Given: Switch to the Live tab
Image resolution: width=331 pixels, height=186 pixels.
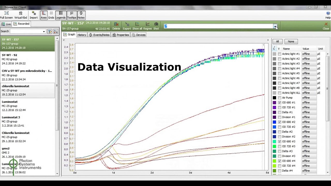Looking at the screenshot, I should pos(6,24).
